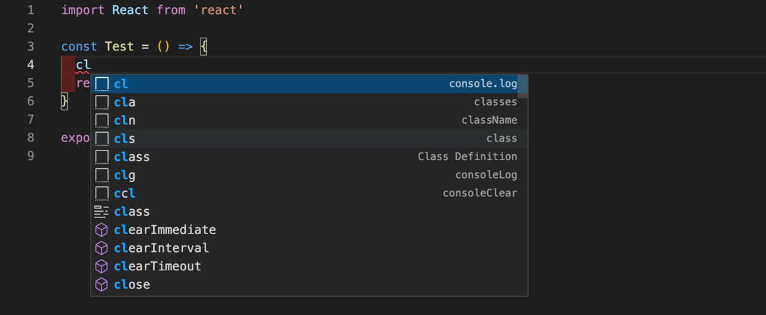The height and width of the screenshot is (315, 766).
Task: Click the snippet icon next to 'ccl'
Action: 101,193
